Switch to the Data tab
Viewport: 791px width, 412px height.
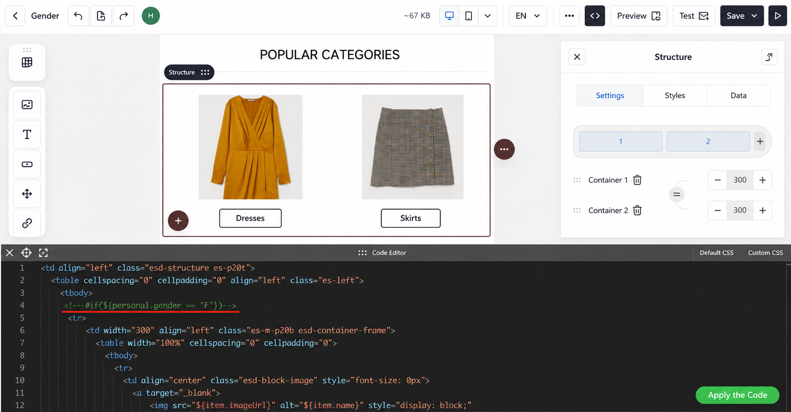coord(738,96)
